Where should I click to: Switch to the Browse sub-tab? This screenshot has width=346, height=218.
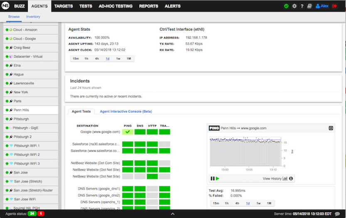click(14, 17)
